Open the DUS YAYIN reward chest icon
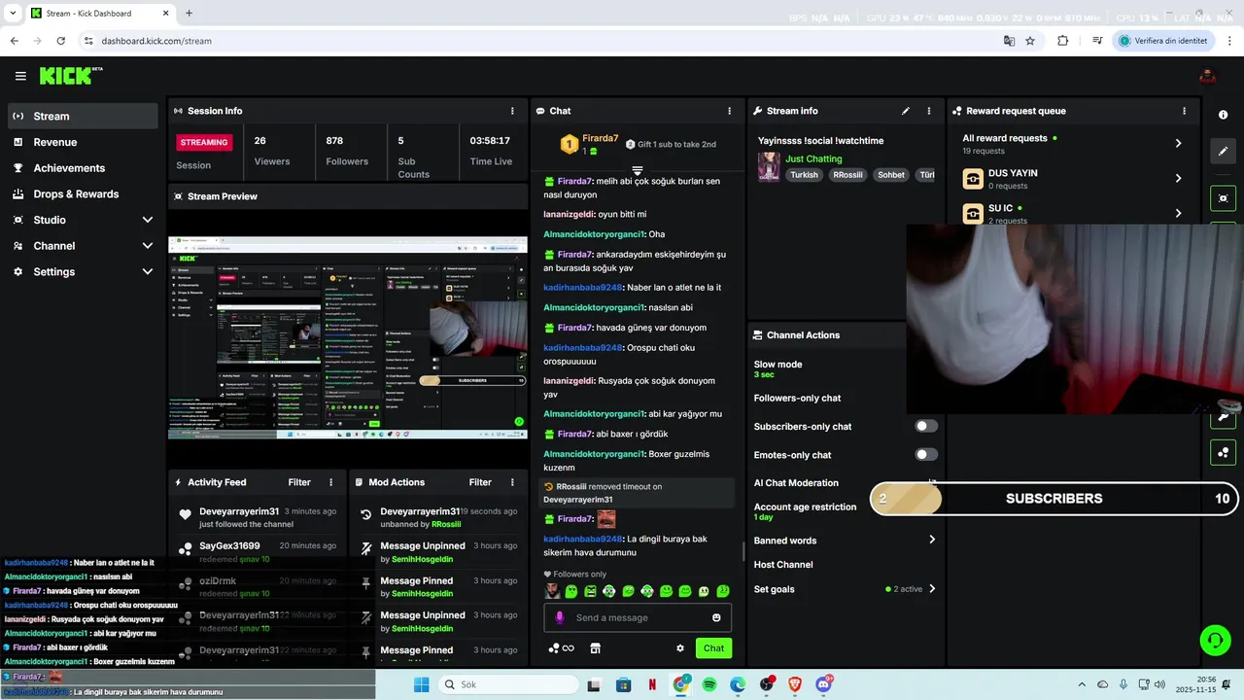The height and width of the screenshot is (700, 1244). (973, 179)
